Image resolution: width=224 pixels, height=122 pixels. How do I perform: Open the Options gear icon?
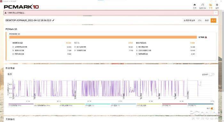point(217,5)
